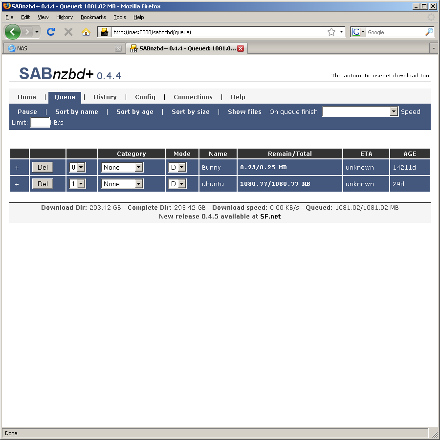Open the View menu

[x=43, y=17]
